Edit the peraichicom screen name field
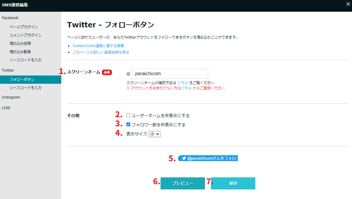The height and width of the screenshot is (199, 352). 170,74
